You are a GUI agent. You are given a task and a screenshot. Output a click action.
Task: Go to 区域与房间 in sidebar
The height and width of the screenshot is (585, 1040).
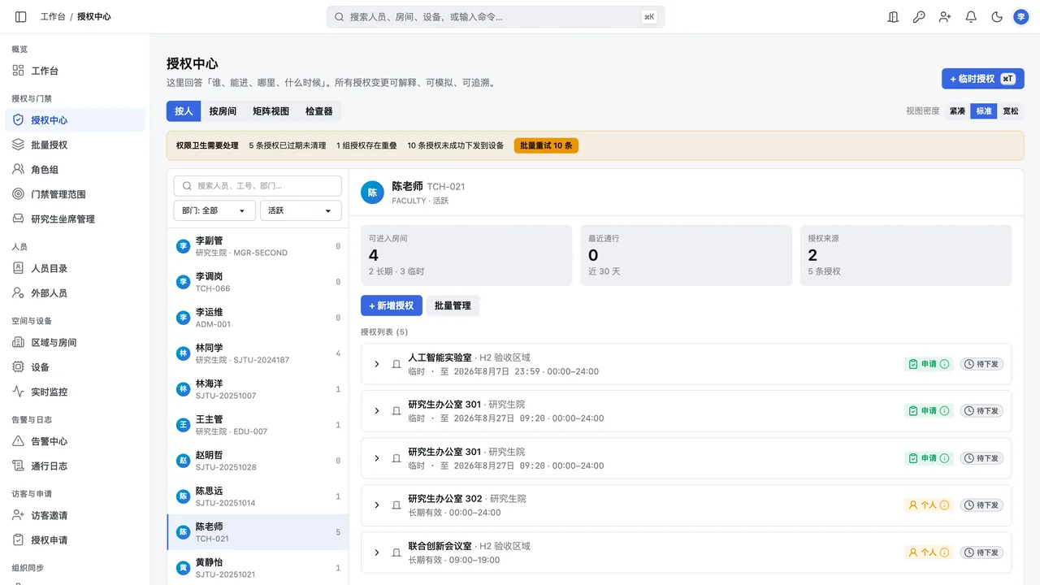[x=75, y=343]
